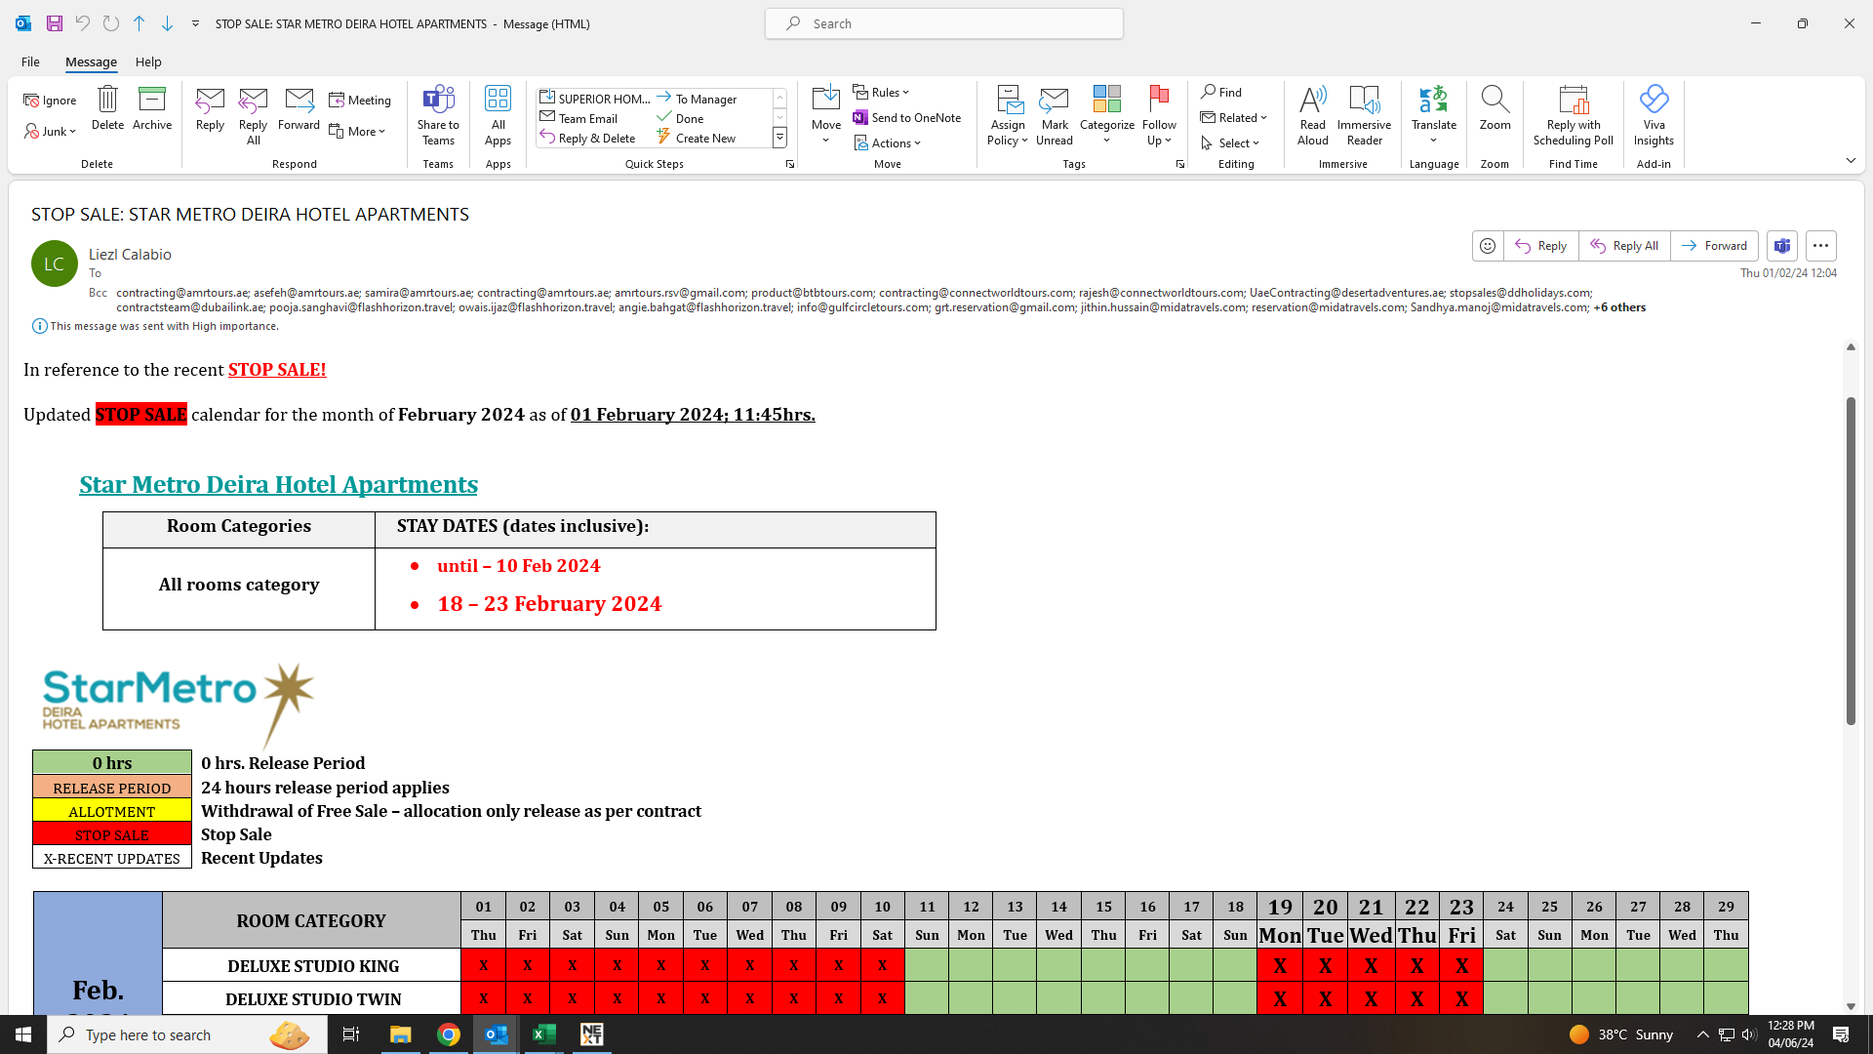Expand the Select dropdown

click(x=1231, y=142)
